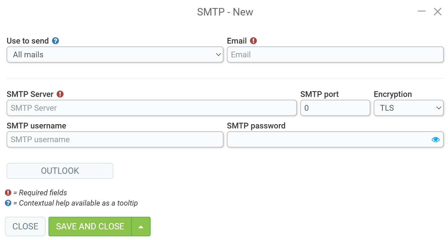This screenshot has height=240, width=448.
Task: Focus the Email input field
Action: point(335,54)
